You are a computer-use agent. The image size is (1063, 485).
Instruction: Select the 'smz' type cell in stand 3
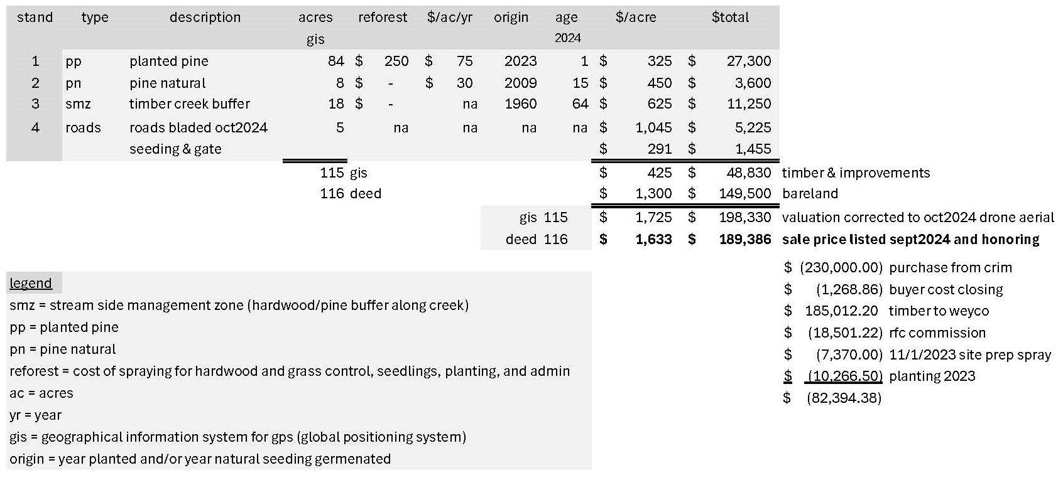[78, 104]
